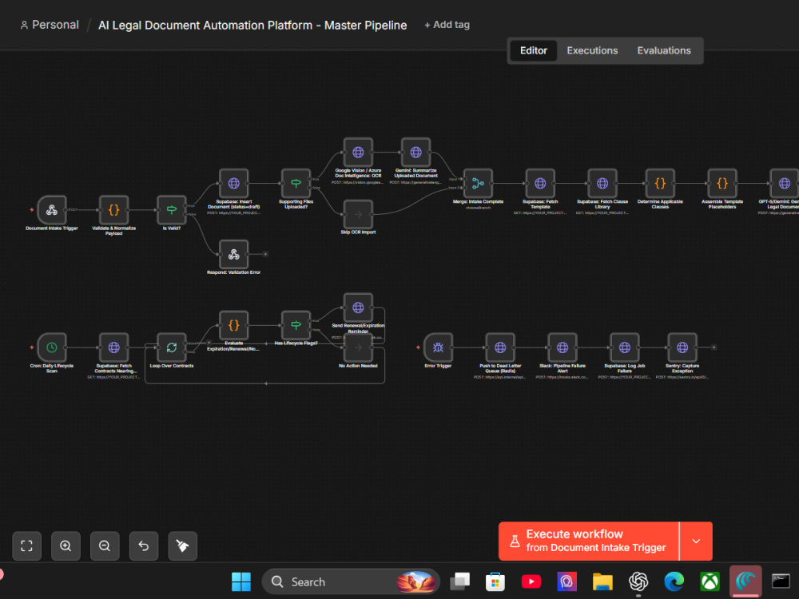Switch to the Executions tab
Screen dimensions: 799x599
coord(592,50)
